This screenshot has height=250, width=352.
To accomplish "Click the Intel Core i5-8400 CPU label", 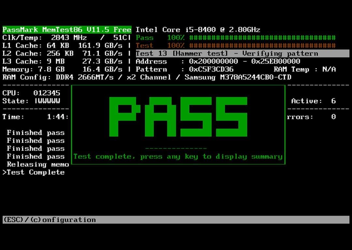I will [x=198, y=30].
